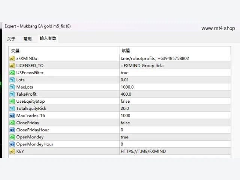Select the CloseFridayHour variable name
The image size is (240, 180).
click(33, 130)
